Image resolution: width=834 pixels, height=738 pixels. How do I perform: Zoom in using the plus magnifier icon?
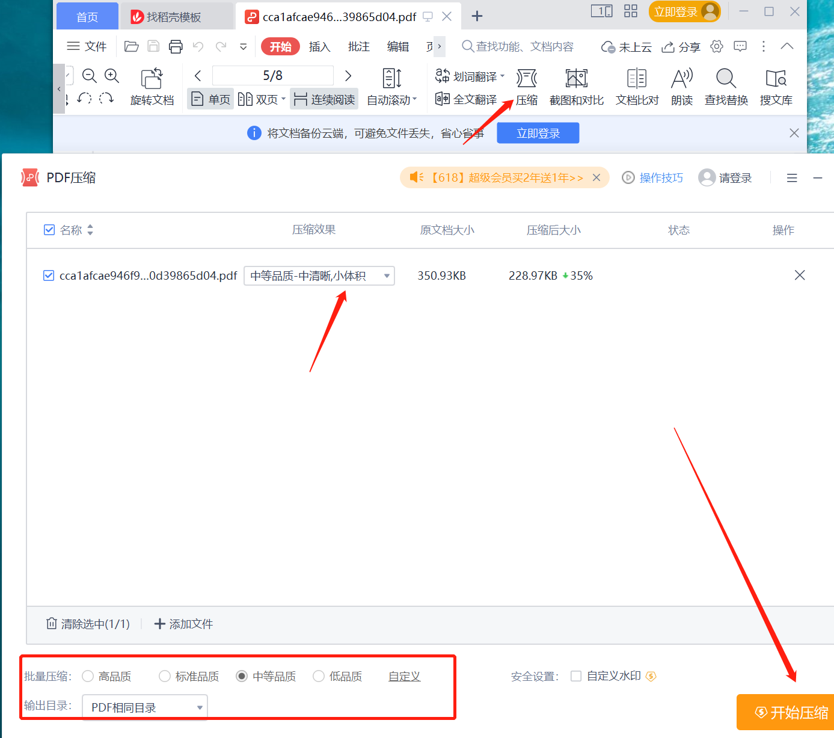tap(112, 76)
